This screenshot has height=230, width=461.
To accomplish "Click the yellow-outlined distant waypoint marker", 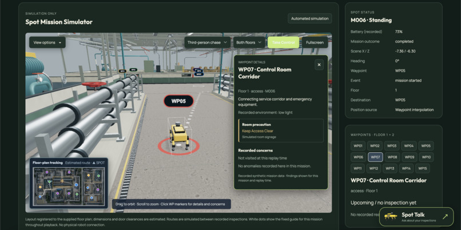I will tap(122, 71).
